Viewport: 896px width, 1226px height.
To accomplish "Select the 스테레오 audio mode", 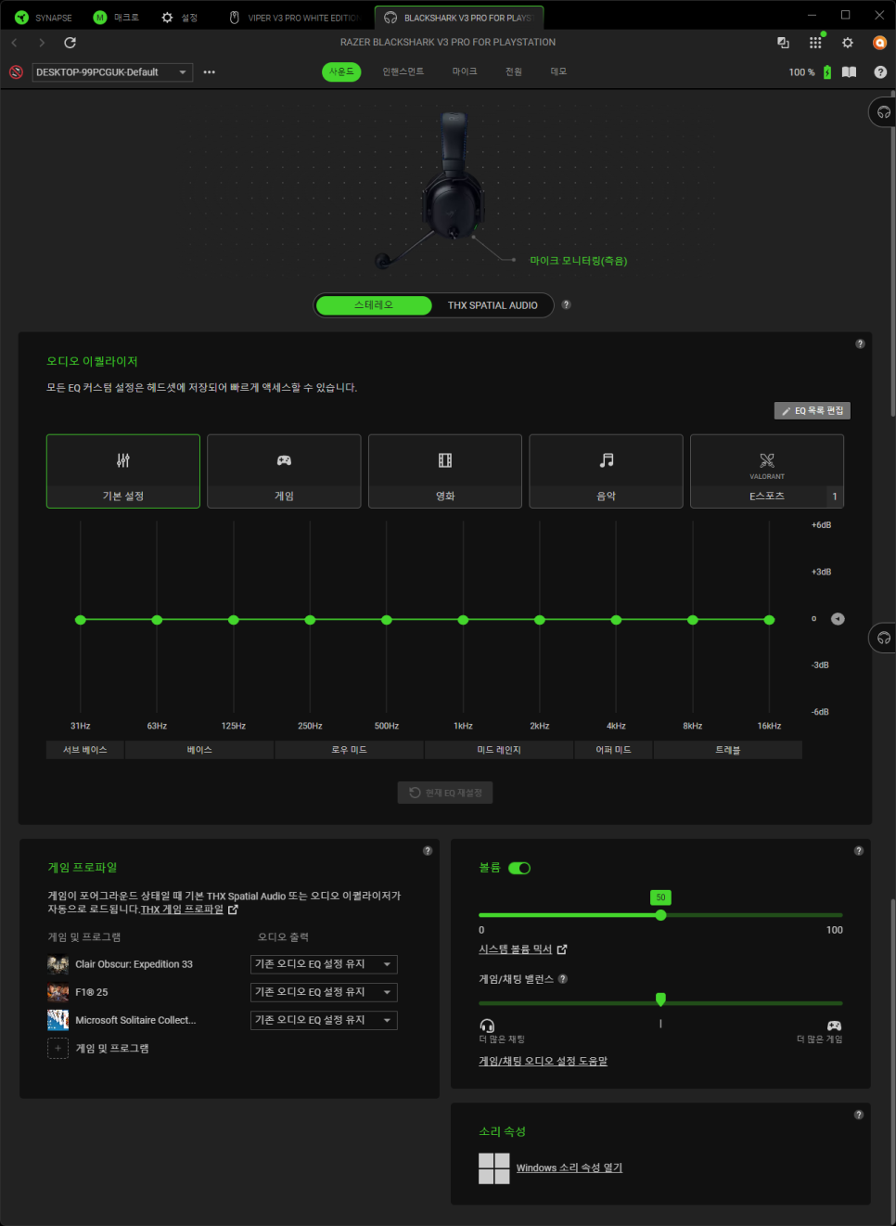I will point(374,305).
